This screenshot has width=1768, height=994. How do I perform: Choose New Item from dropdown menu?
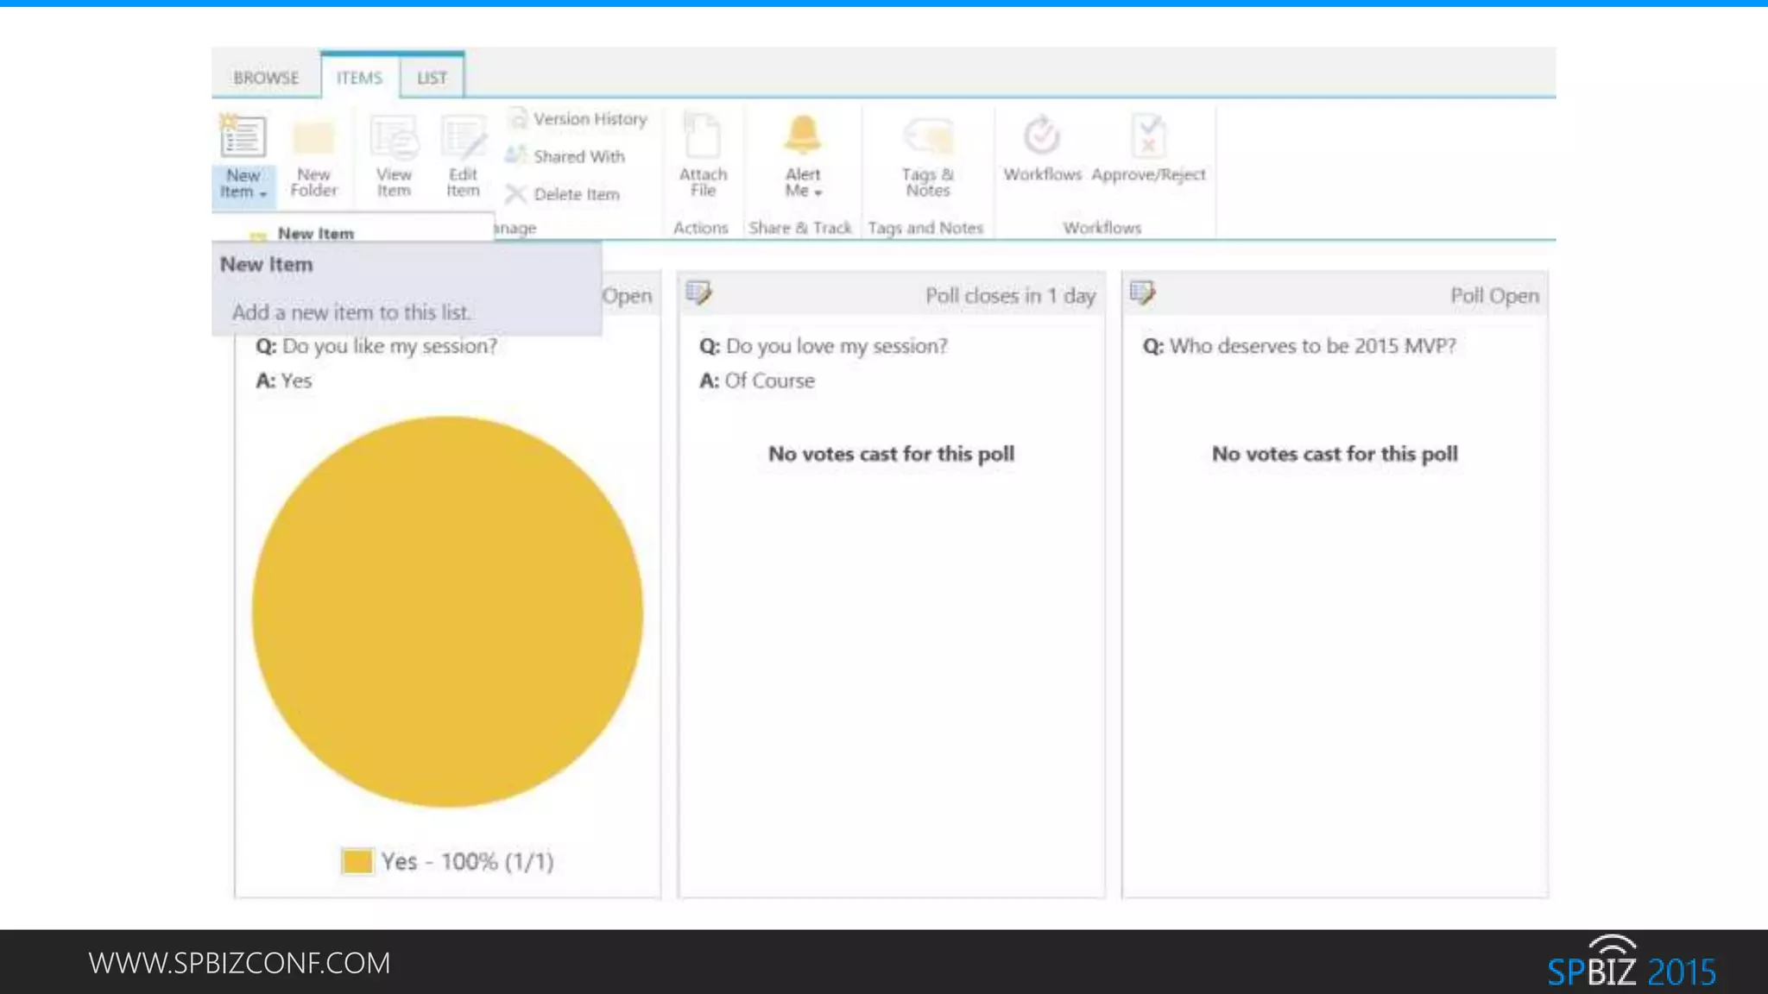point(315,233)
